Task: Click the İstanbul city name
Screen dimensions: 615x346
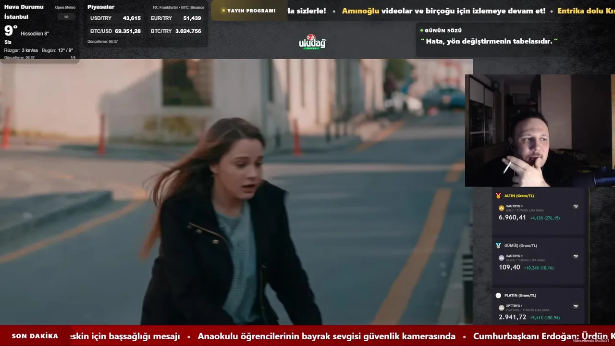Action: pyautogui.click(x=16, y=17)
